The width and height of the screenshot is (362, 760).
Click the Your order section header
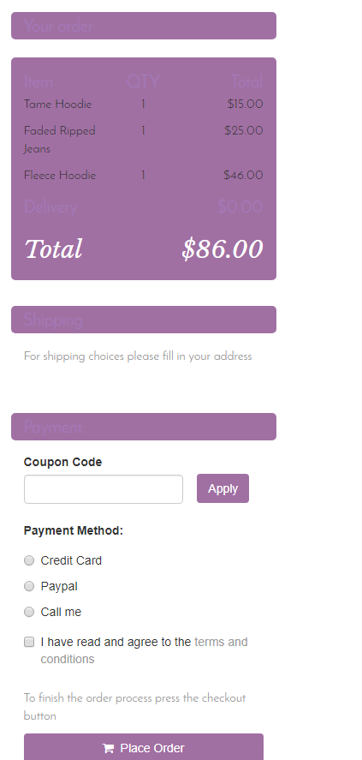click(144, 26)
